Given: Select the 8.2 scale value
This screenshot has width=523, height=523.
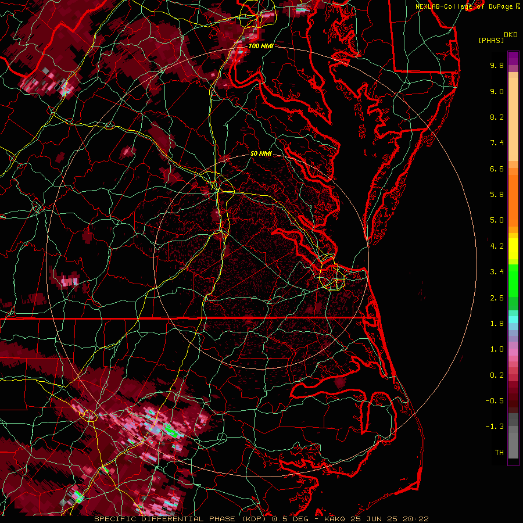Looking at the screenshot, I should coord(497,117).
